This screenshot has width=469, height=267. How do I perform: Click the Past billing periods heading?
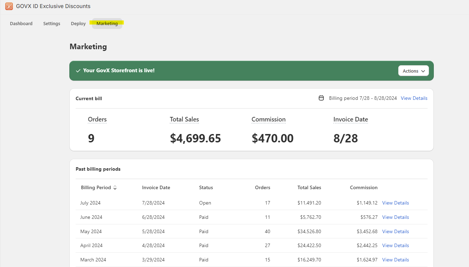98,169
